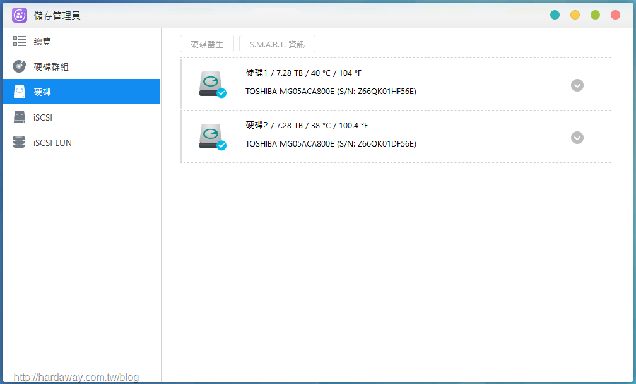Close the window with the red dot
Viewport: 636px width, 384px height.
pyautogui.click(x=615, y=15)
